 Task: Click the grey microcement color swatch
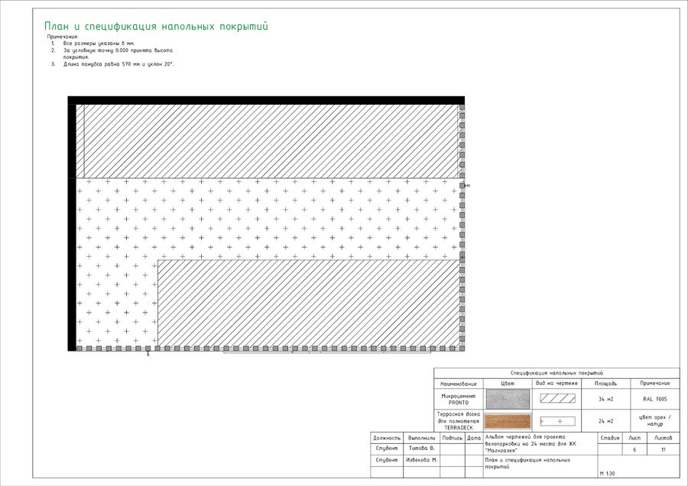[508, 399]
